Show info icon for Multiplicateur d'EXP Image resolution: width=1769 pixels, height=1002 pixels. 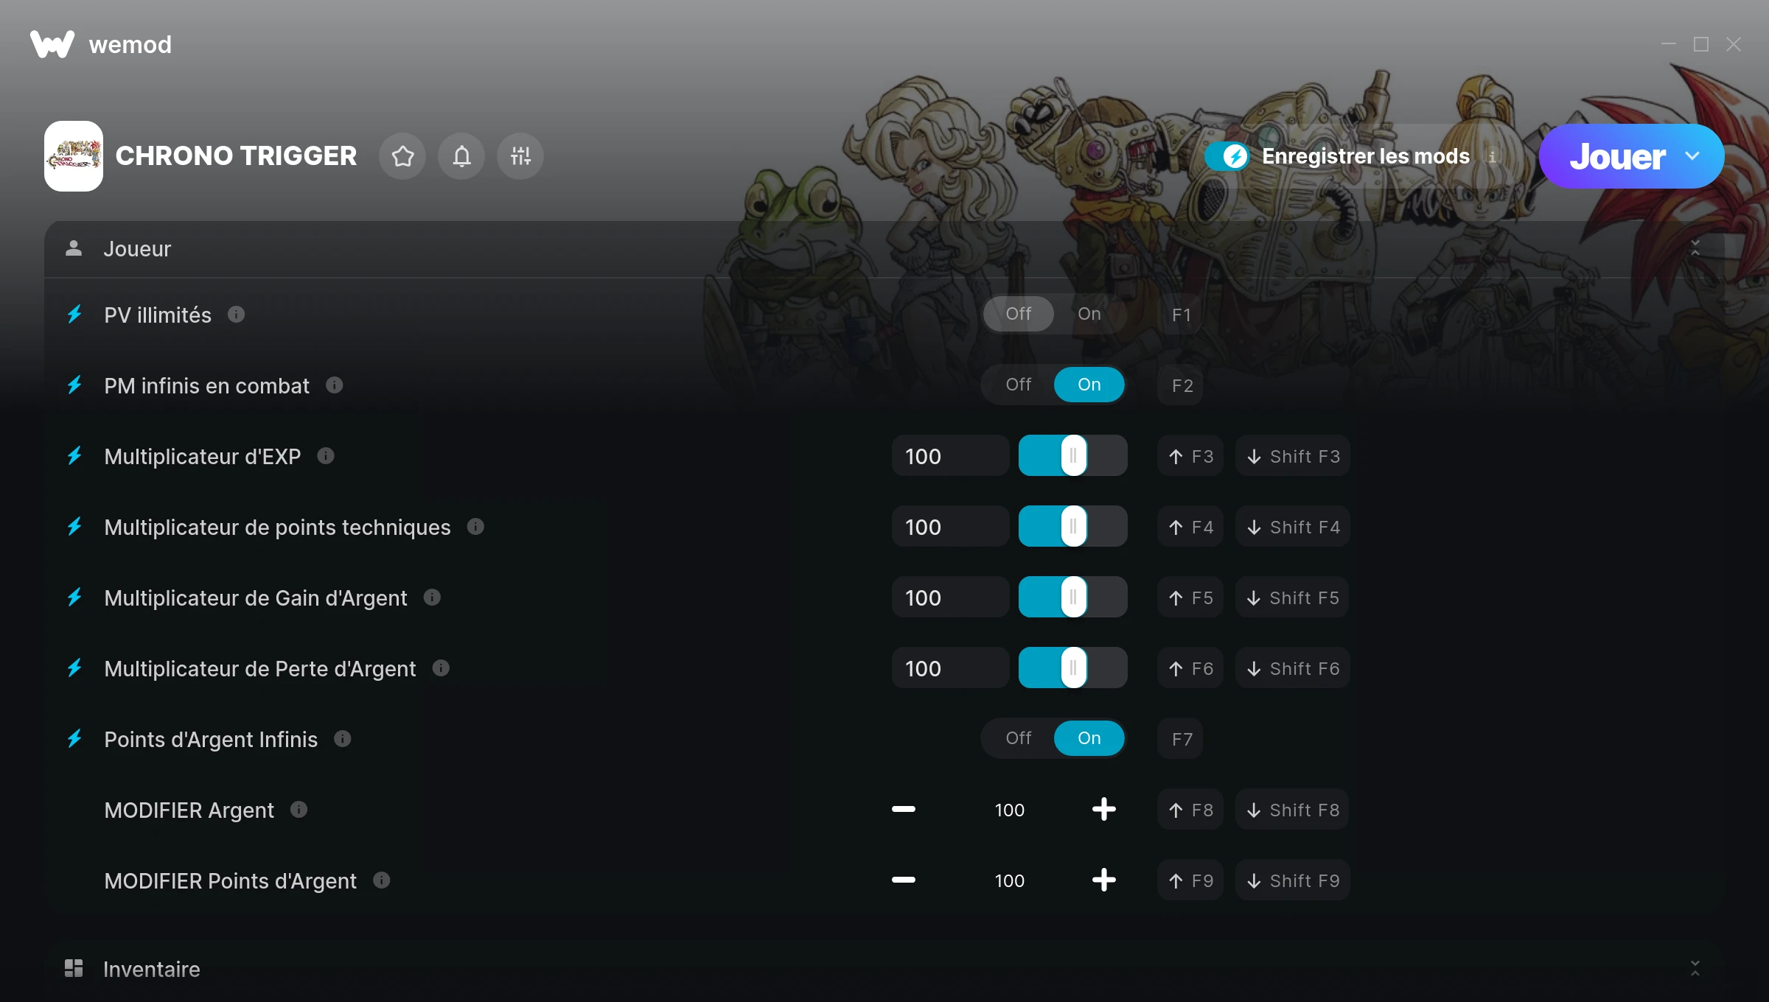(326, 456)
